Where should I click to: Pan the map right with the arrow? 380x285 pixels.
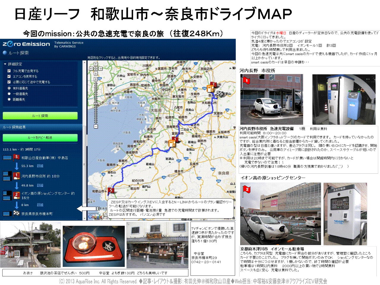coord(100,69)
